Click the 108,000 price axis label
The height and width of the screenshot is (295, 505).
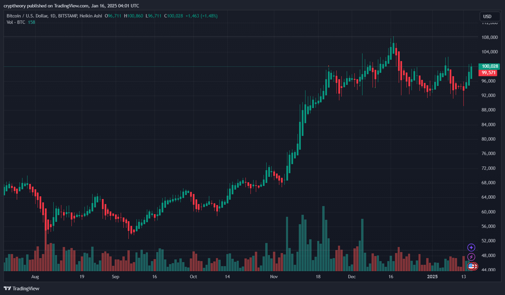pos(490,37)
